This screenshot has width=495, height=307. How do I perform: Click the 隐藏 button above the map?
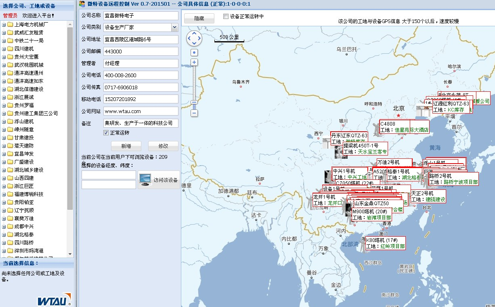click(x=199, y=19)
